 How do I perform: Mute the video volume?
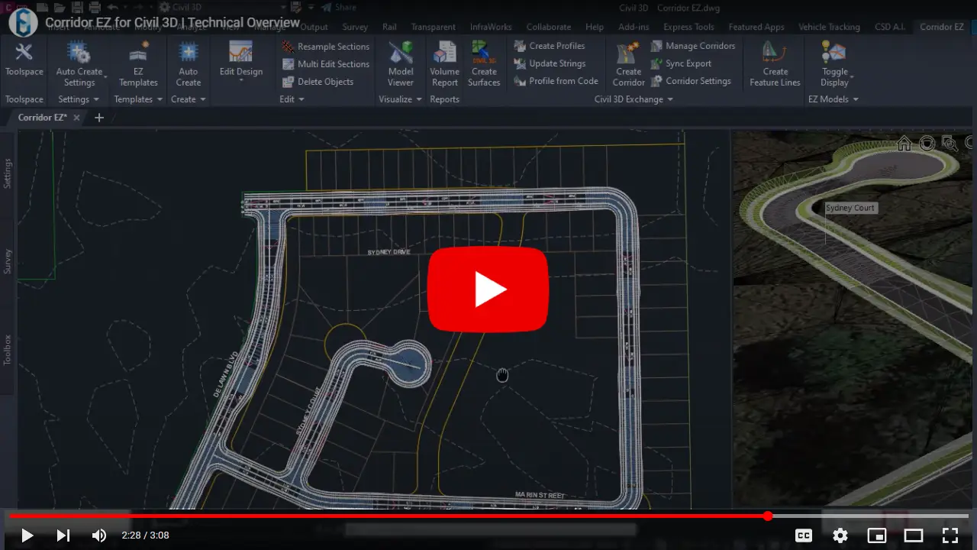pyautogui.click(x=99, y=535)
